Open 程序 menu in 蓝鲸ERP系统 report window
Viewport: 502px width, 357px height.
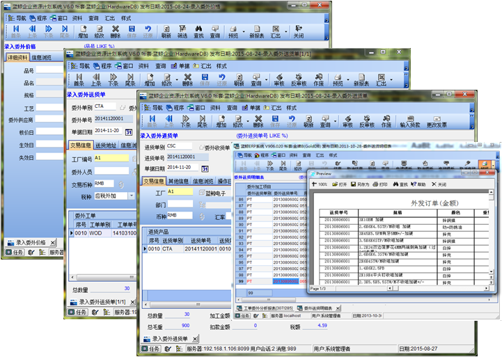[261, 155]
